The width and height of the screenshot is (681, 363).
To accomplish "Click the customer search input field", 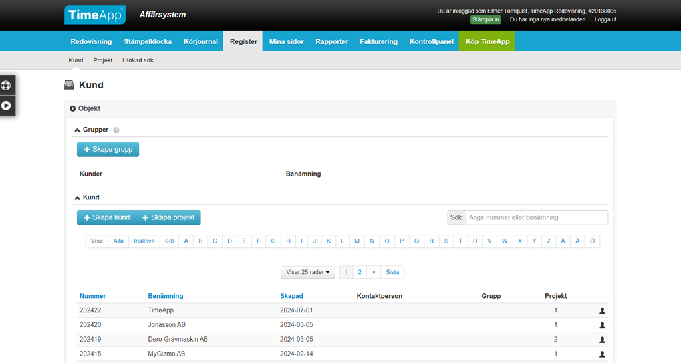I will click(x=536, y=217).
